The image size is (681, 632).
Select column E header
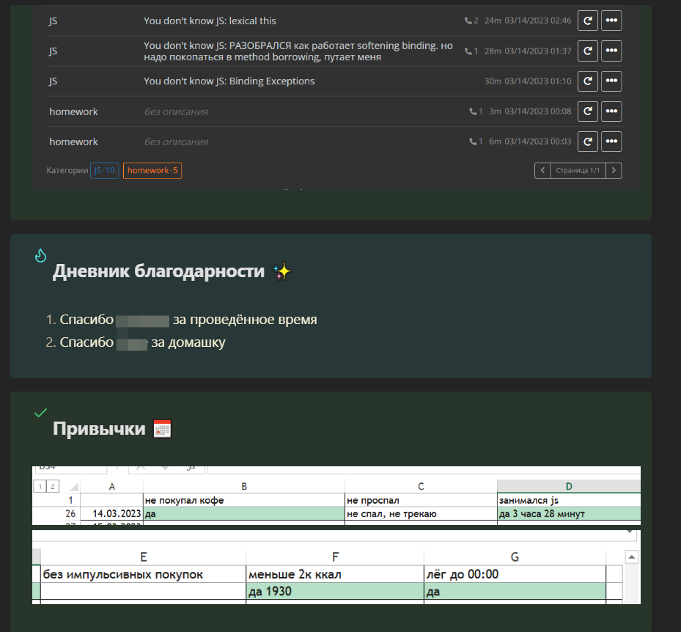coord(144,557)
